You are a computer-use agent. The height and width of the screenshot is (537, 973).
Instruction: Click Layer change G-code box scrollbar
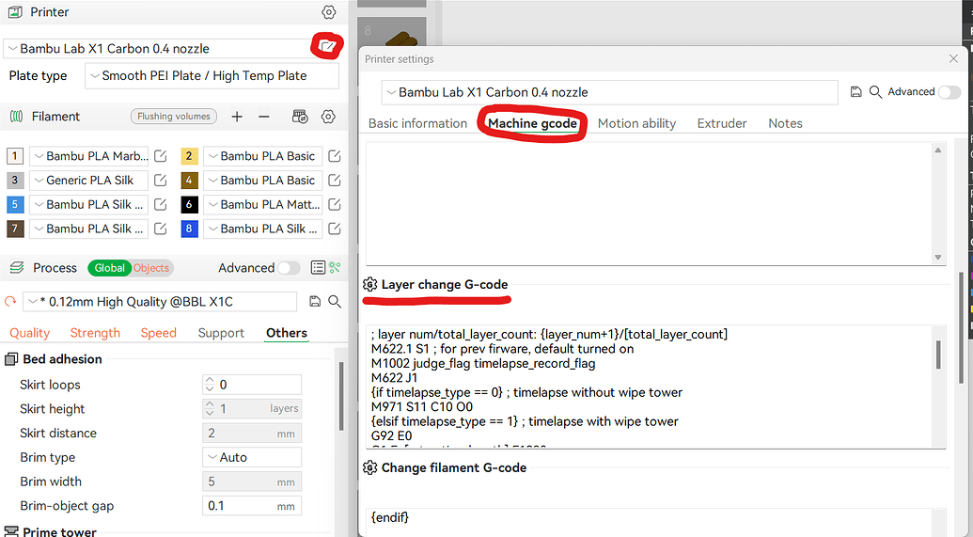(937, 355)
